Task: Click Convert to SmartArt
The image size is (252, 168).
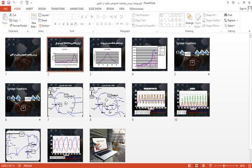Action: 144,26
